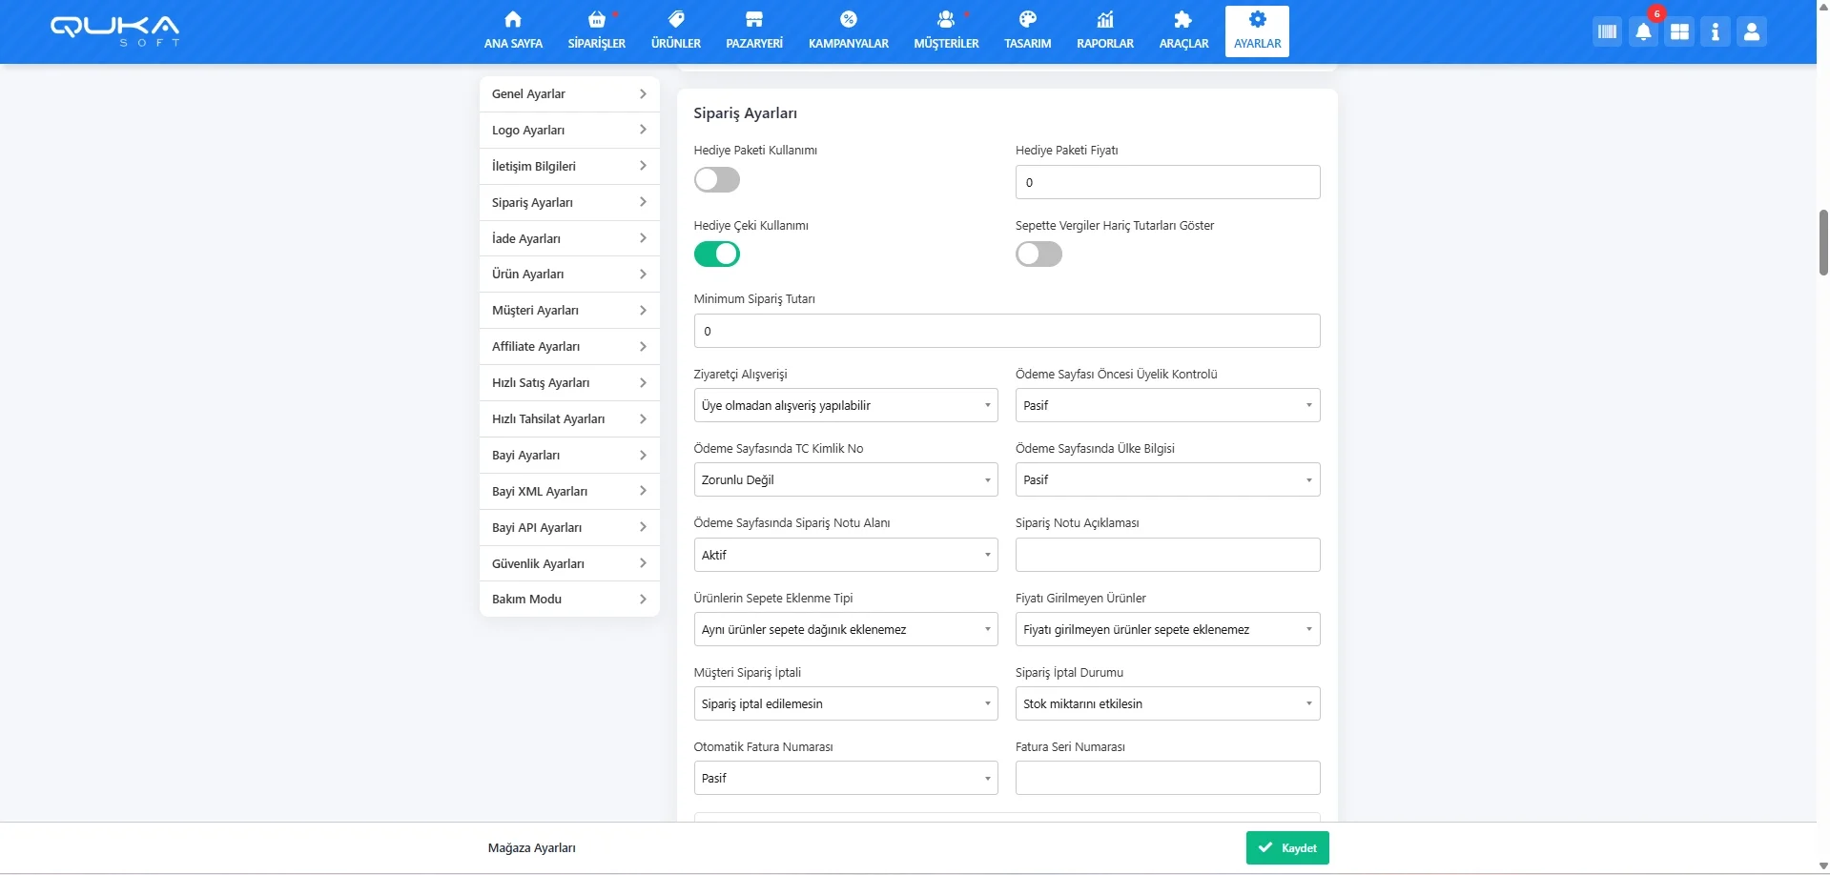This screenshot has width=1830, height=875.
Task: Click the page vertical scrollbar thumb
Action: point(1823,242)
